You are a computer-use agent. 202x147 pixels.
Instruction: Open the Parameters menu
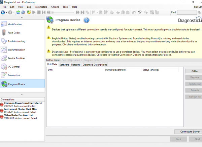(41, 7)
